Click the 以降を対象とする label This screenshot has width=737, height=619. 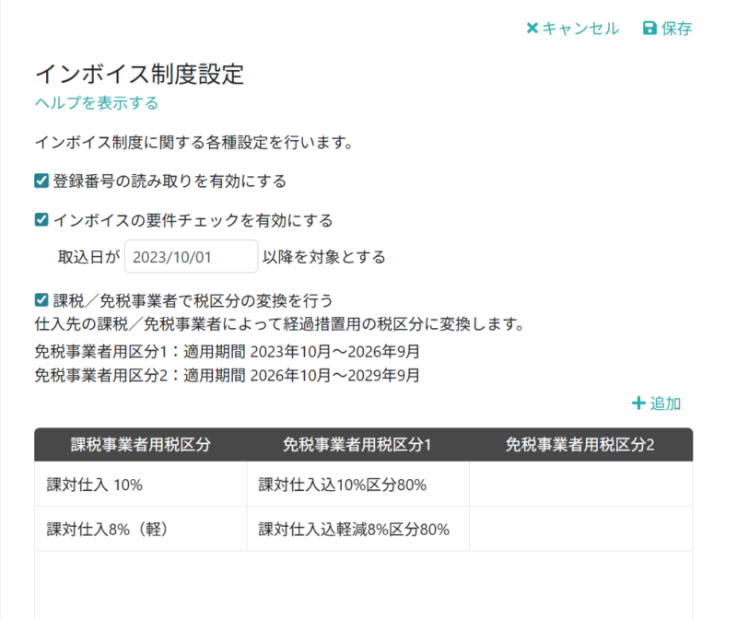point(324,257)
